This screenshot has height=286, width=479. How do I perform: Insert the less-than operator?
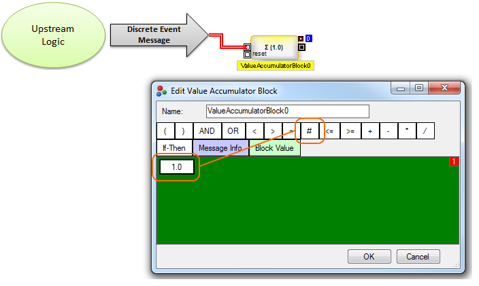click(254, 131)
